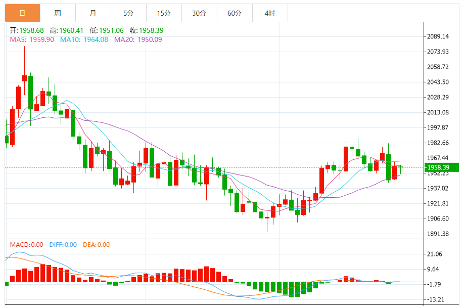465x306 pixels.
Task: Click the MA10: 1964.08 indicator label
Action: [x=84, y=39]
